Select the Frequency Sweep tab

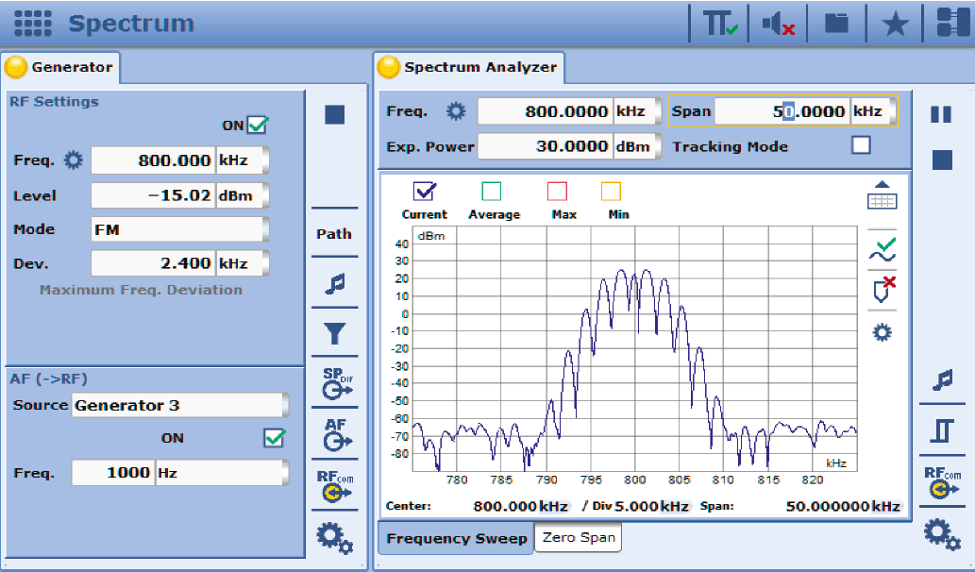pos(457,538)
